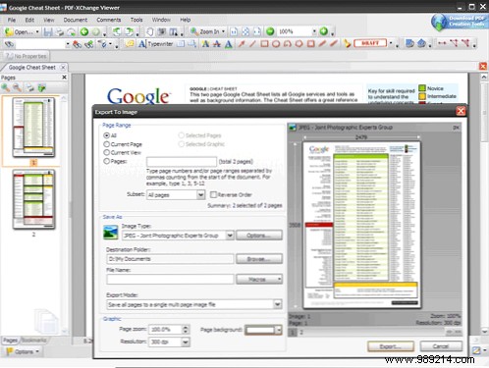Open the Comments menu
Screen dimensions: 489x368
109,20
